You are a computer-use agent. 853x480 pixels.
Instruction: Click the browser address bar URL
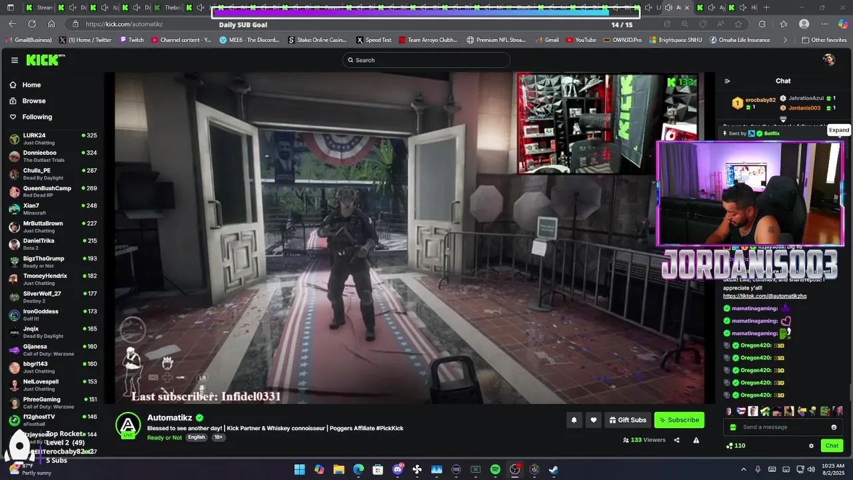coord(124,24)
